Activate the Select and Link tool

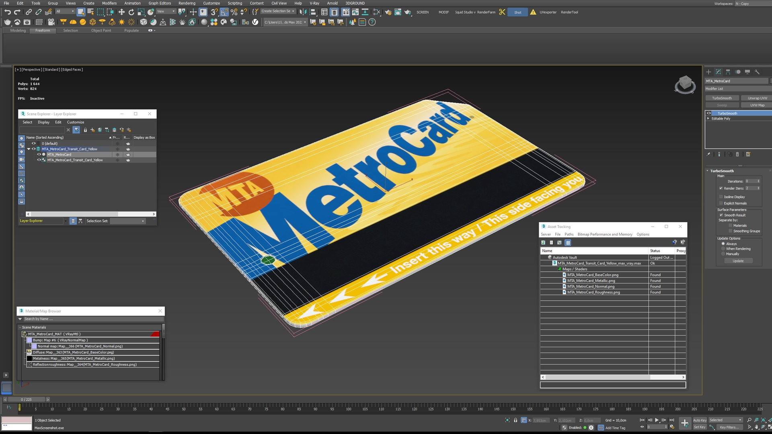[29, 12]
